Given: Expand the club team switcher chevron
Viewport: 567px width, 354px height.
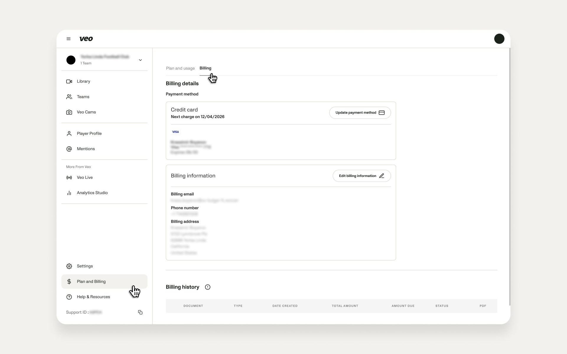Looking at the screenshot, I should pyautogui.click(x=140, y=60).
